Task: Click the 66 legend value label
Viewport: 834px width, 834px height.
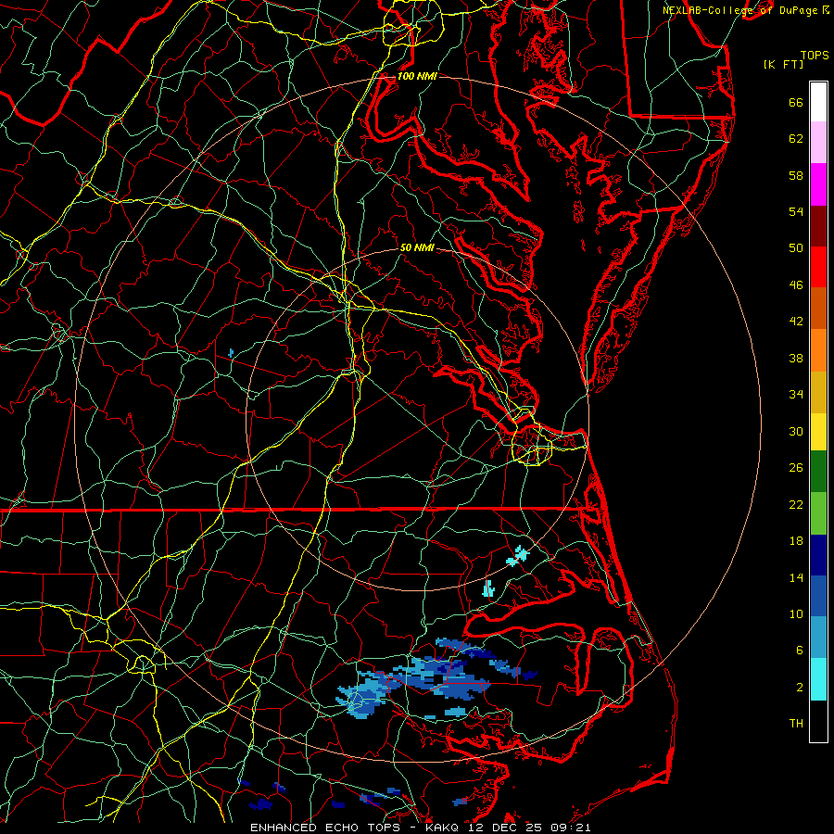Action: coord(796,103)
